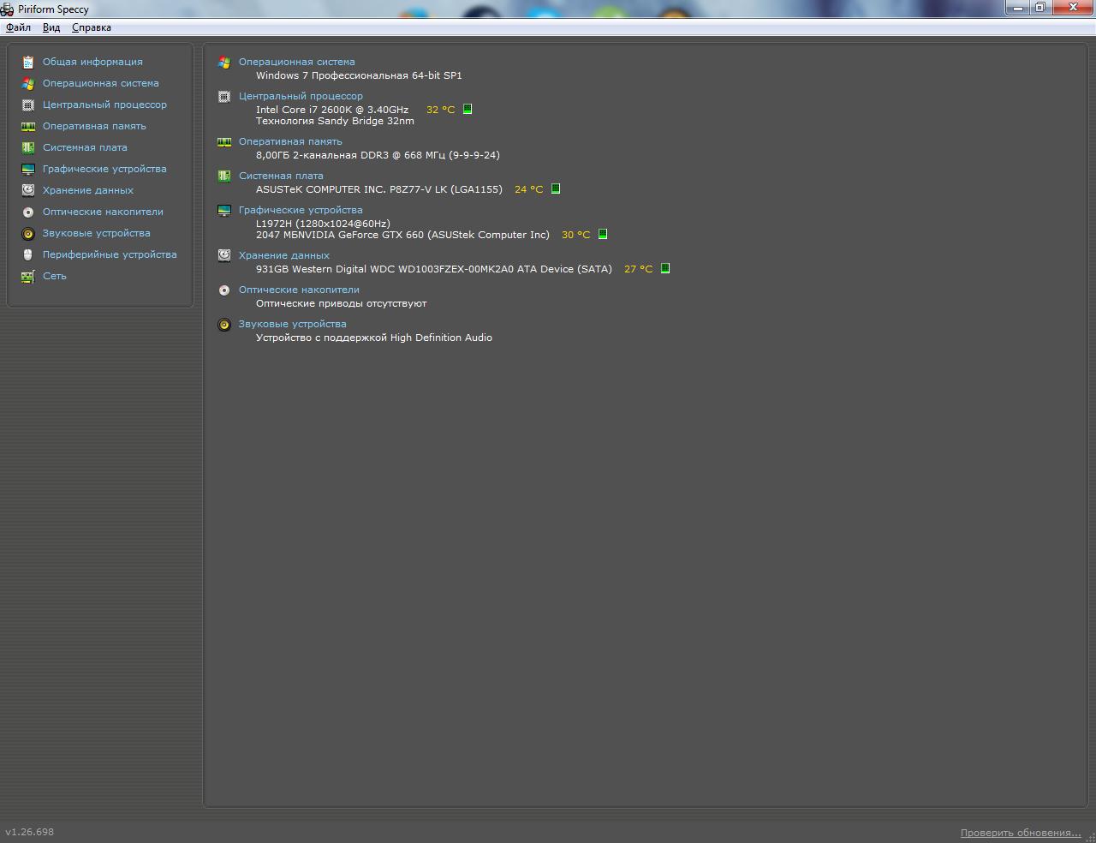Select Звуковые устройства in the sidebar
Screen dimensions: 1096x843
[x=97, y=233]
